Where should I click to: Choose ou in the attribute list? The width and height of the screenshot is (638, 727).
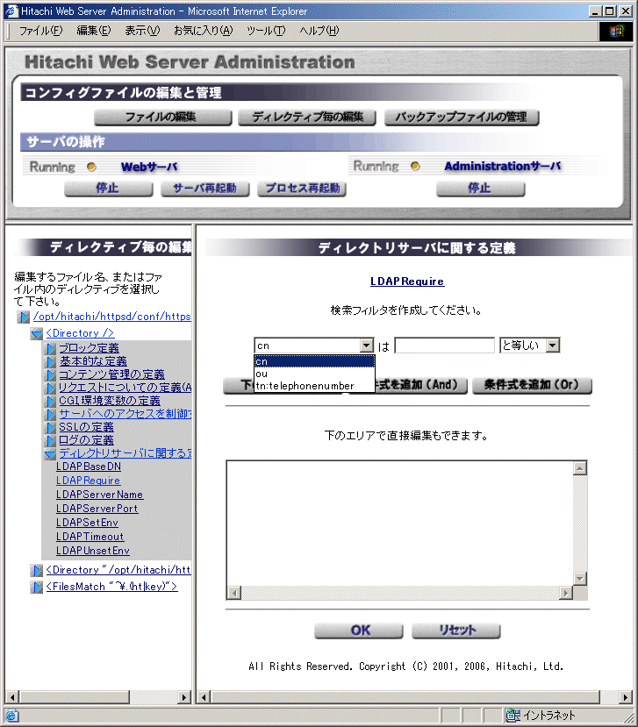tap(314, 374)
